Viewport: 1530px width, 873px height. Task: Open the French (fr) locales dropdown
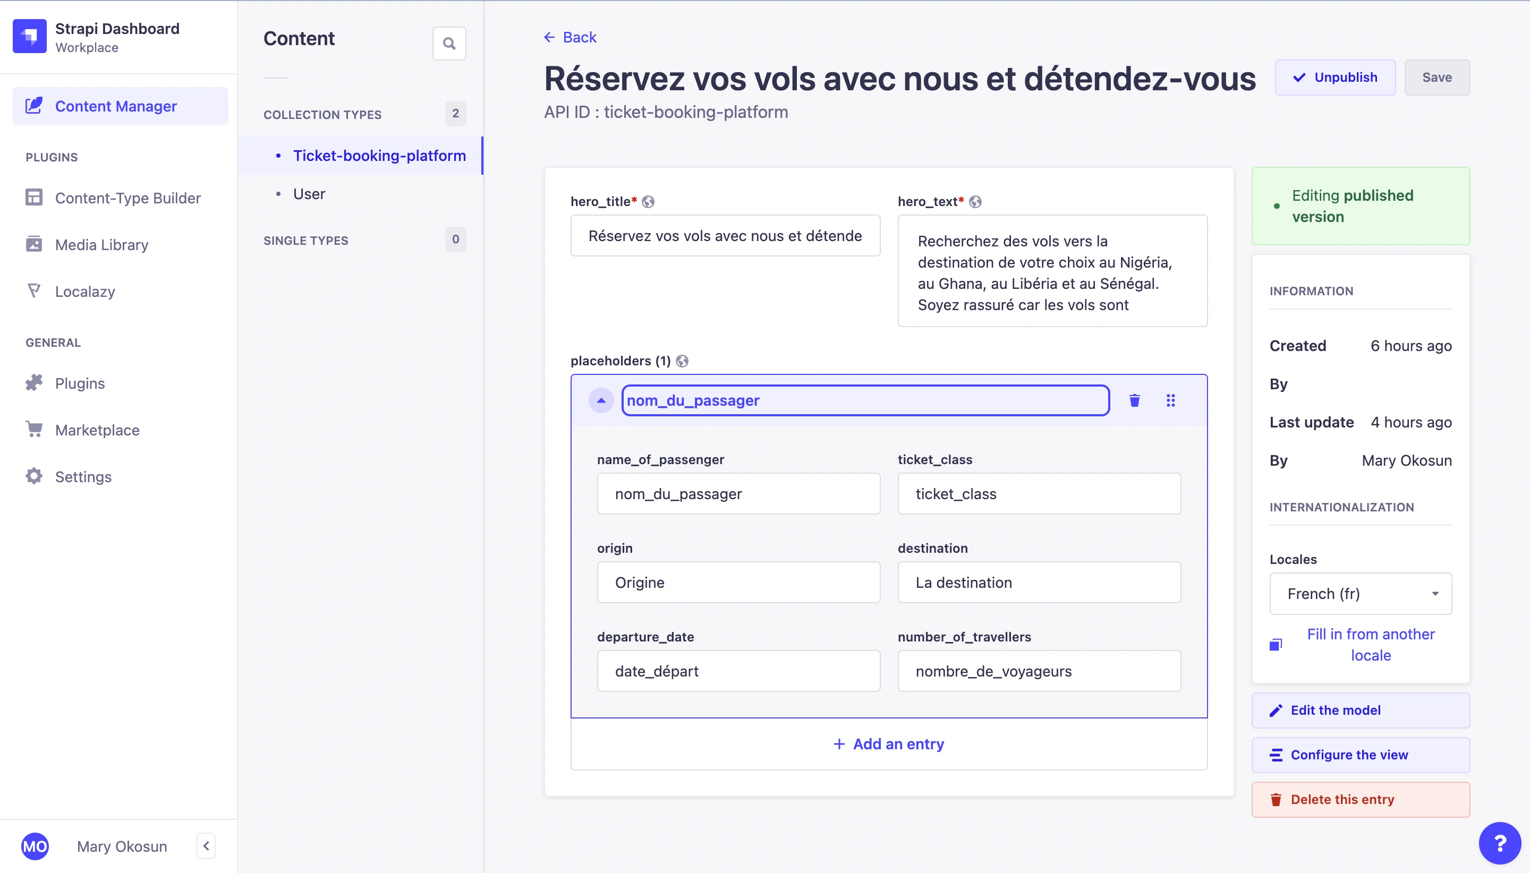pos(1359,594)
